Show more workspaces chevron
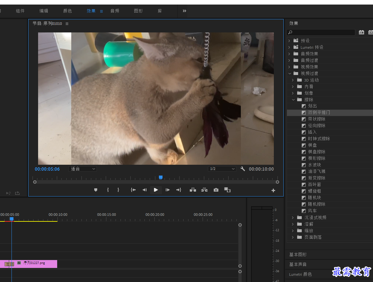373x282 pixels. pyautogui.click(x=184, y=11)
